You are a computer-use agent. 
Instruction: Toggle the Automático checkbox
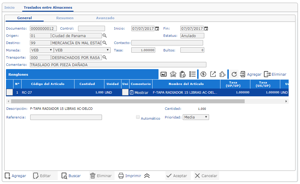coord(138,117)
